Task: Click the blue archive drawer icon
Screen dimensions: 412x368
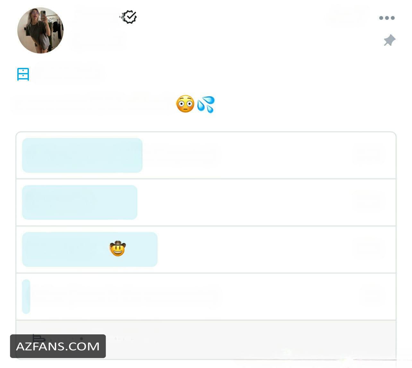Action: pyautogui.click(x=23, y=74)
